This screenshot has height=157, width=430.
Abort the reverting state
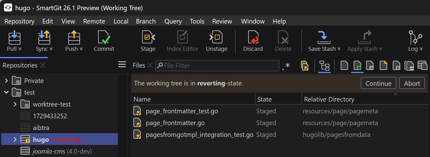pos(412,83)
